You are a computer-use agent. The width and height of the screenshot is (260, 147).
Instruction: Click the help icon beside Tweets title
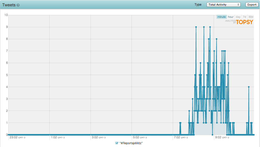click(18, 5)
